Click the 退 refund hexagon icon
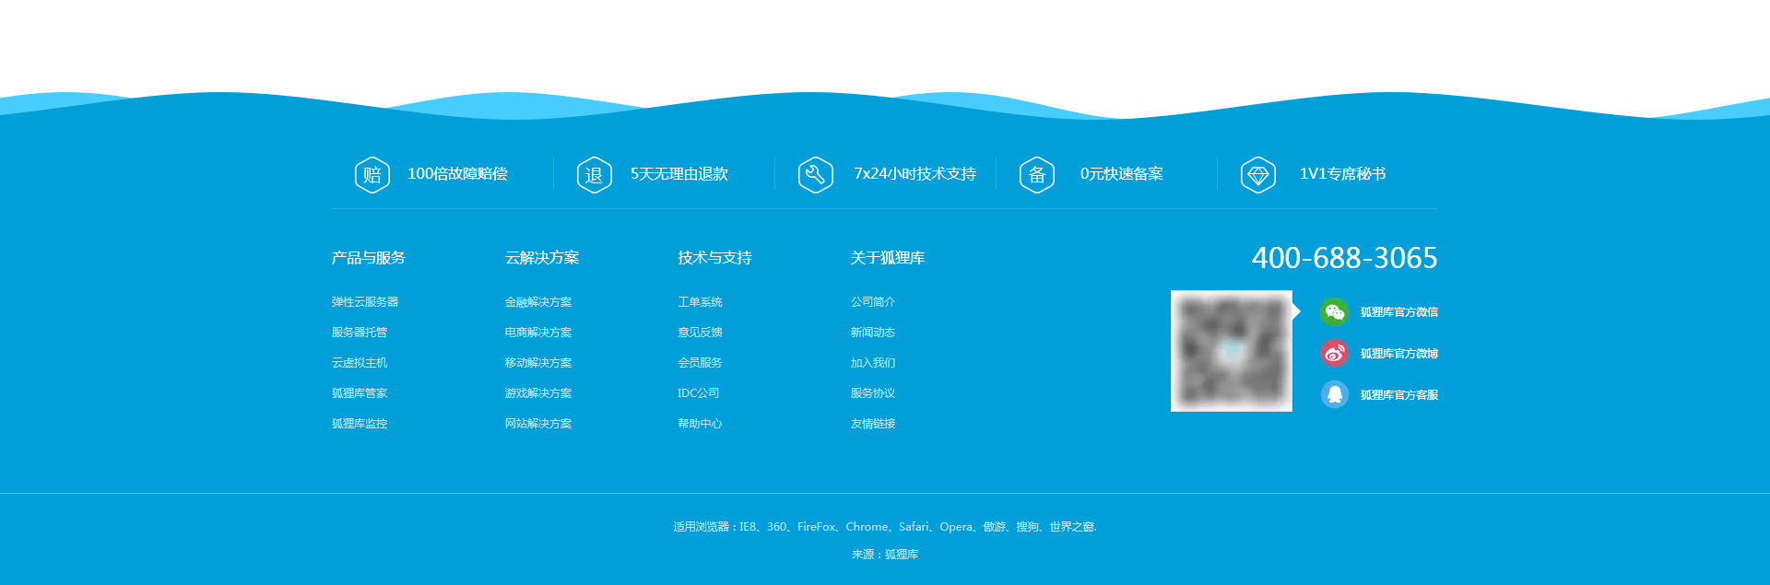Viewport: 1770px width, 585px height. (594, 174)
